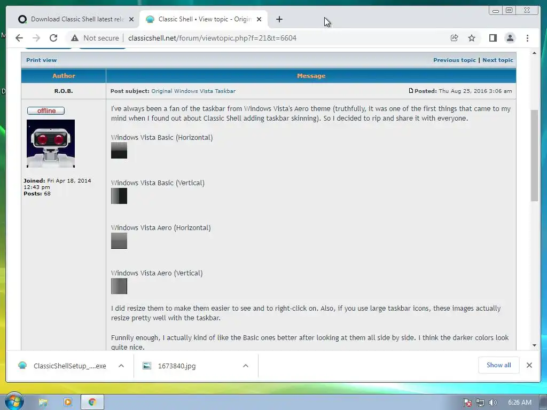Share this page via share icon
The image size is (547, 410).
454,38
